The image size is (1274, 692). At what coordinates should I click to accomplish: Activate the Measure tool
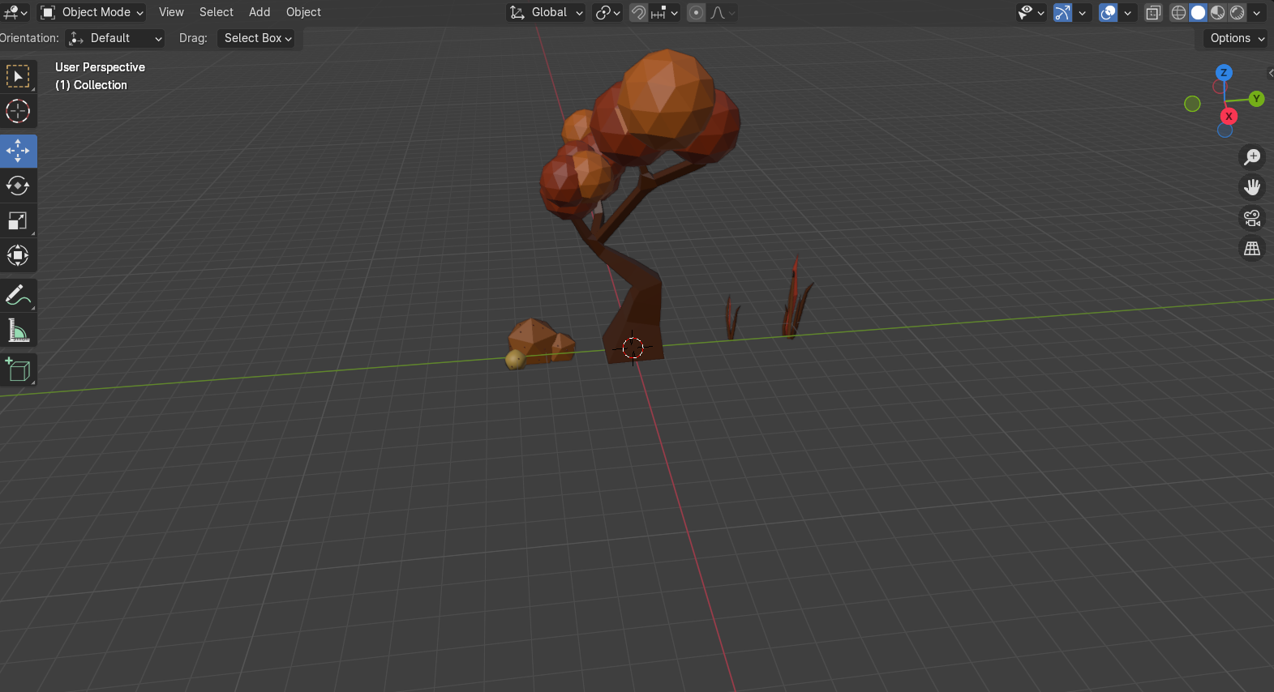(x=18, y=331)
